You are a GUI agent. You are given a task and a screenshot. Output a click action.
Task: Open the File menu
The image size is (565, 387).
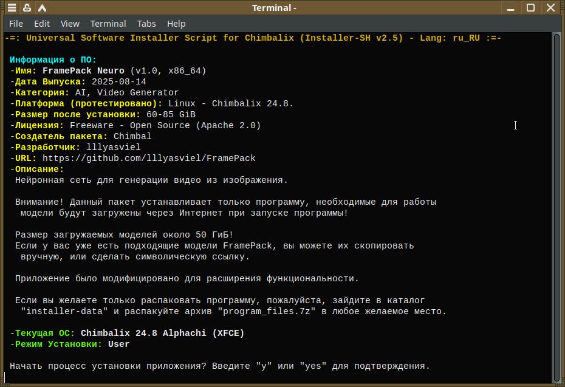pos(16,24)
